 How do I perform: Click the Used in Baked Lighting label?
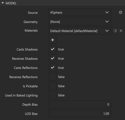(x=21, y=95)
